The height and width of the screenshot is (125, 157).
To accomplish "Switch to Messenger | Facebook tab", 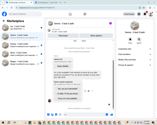I will (19, 2).
